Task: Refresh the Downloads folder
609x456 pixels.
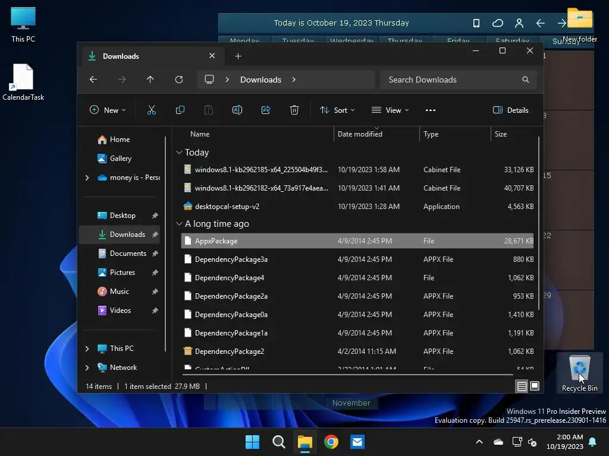Action: 178,80
